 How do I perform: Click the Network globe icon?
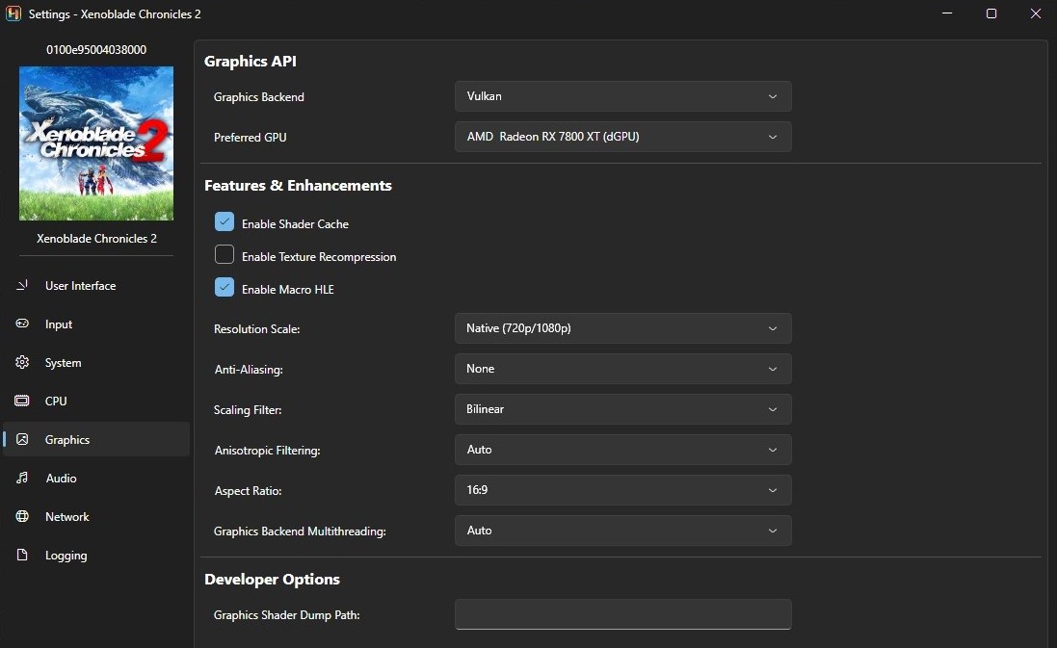point(22,516)
